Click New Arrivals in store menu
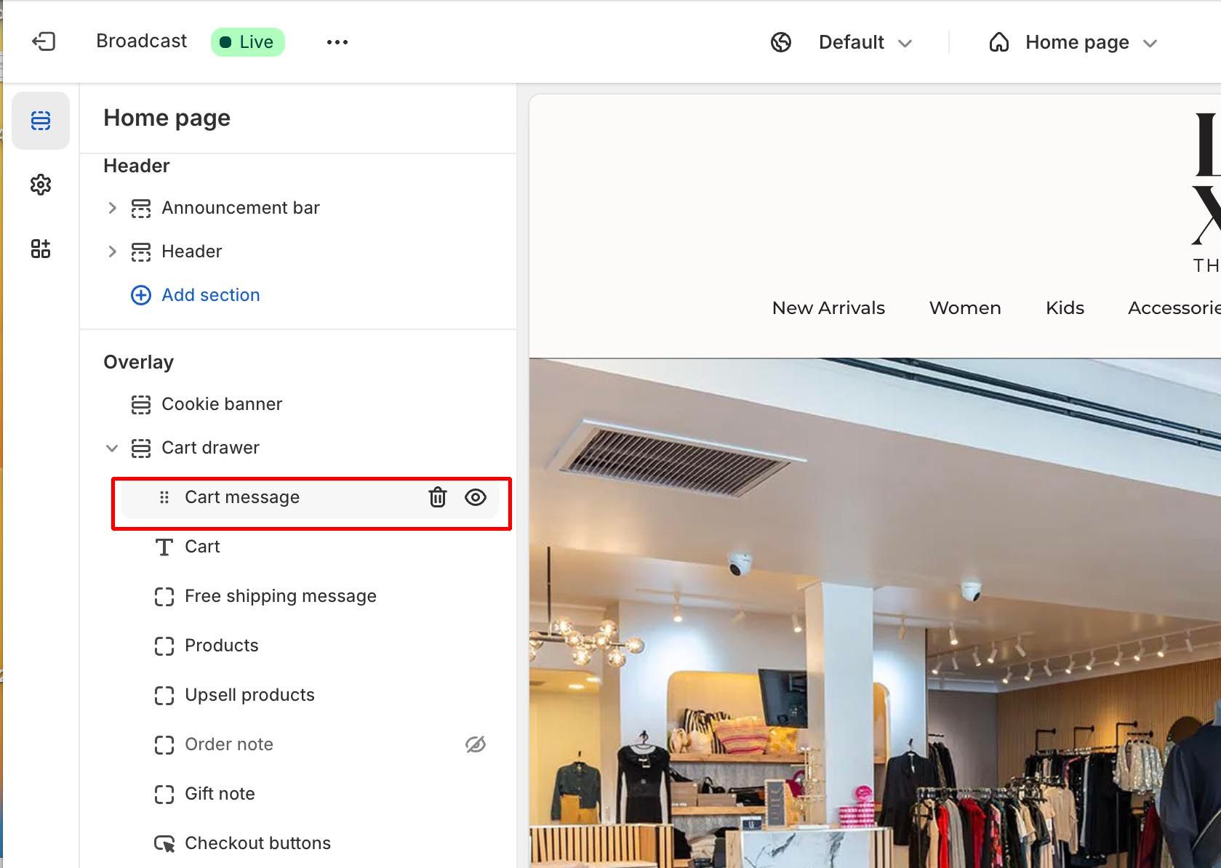1221x868 pixels. [x=828, y=308]
